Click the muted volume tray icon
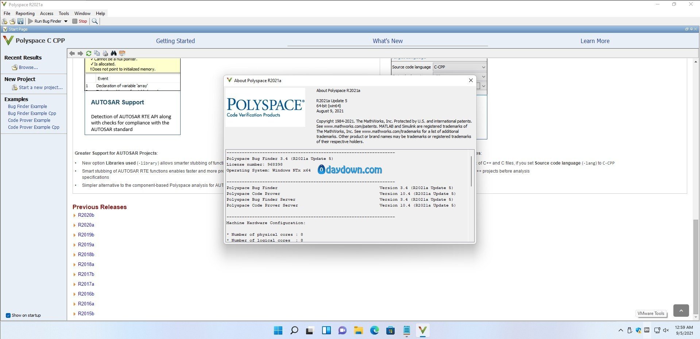The image size is (700, 339). pyautogui.click(x=666, y=331)
